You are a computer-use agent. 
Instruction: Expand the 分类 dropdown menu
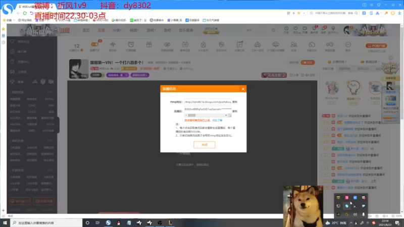(117, 30)
